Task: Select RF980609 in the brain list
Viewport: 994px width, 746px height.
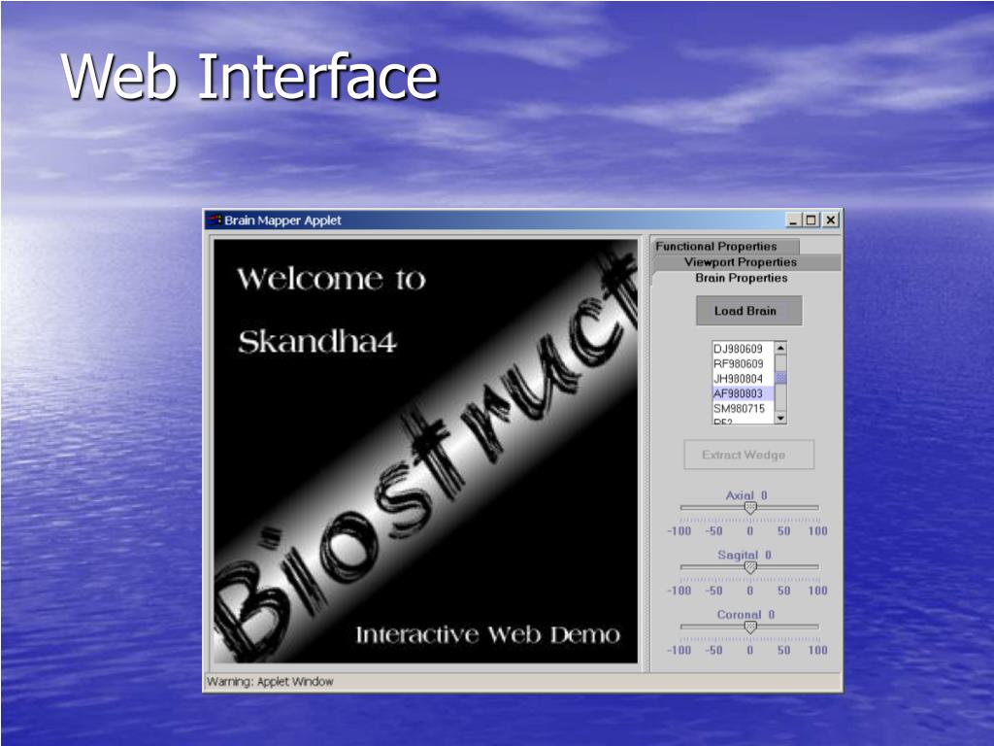Action: pos(743,363)
